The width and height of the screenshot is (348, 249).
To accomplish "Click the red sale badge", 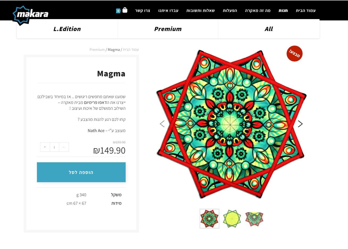I will [x=295, y=54].
